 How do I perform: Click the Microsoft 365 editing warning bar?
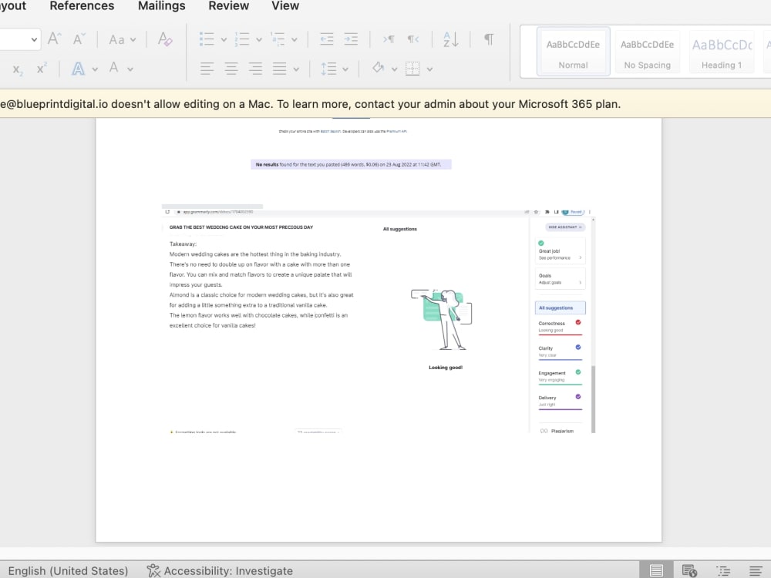385,104
